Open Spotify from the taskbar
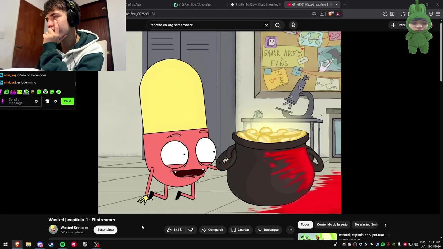 [x=62, y=245]
